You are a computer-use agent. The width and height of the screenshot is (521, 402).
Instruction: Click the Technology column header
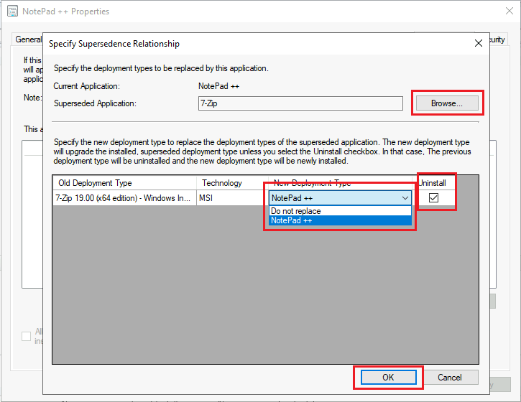232,183
